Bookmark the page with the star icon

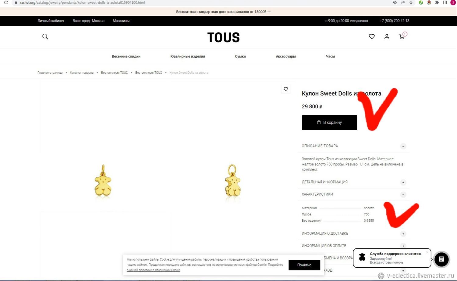pos(411,2)
